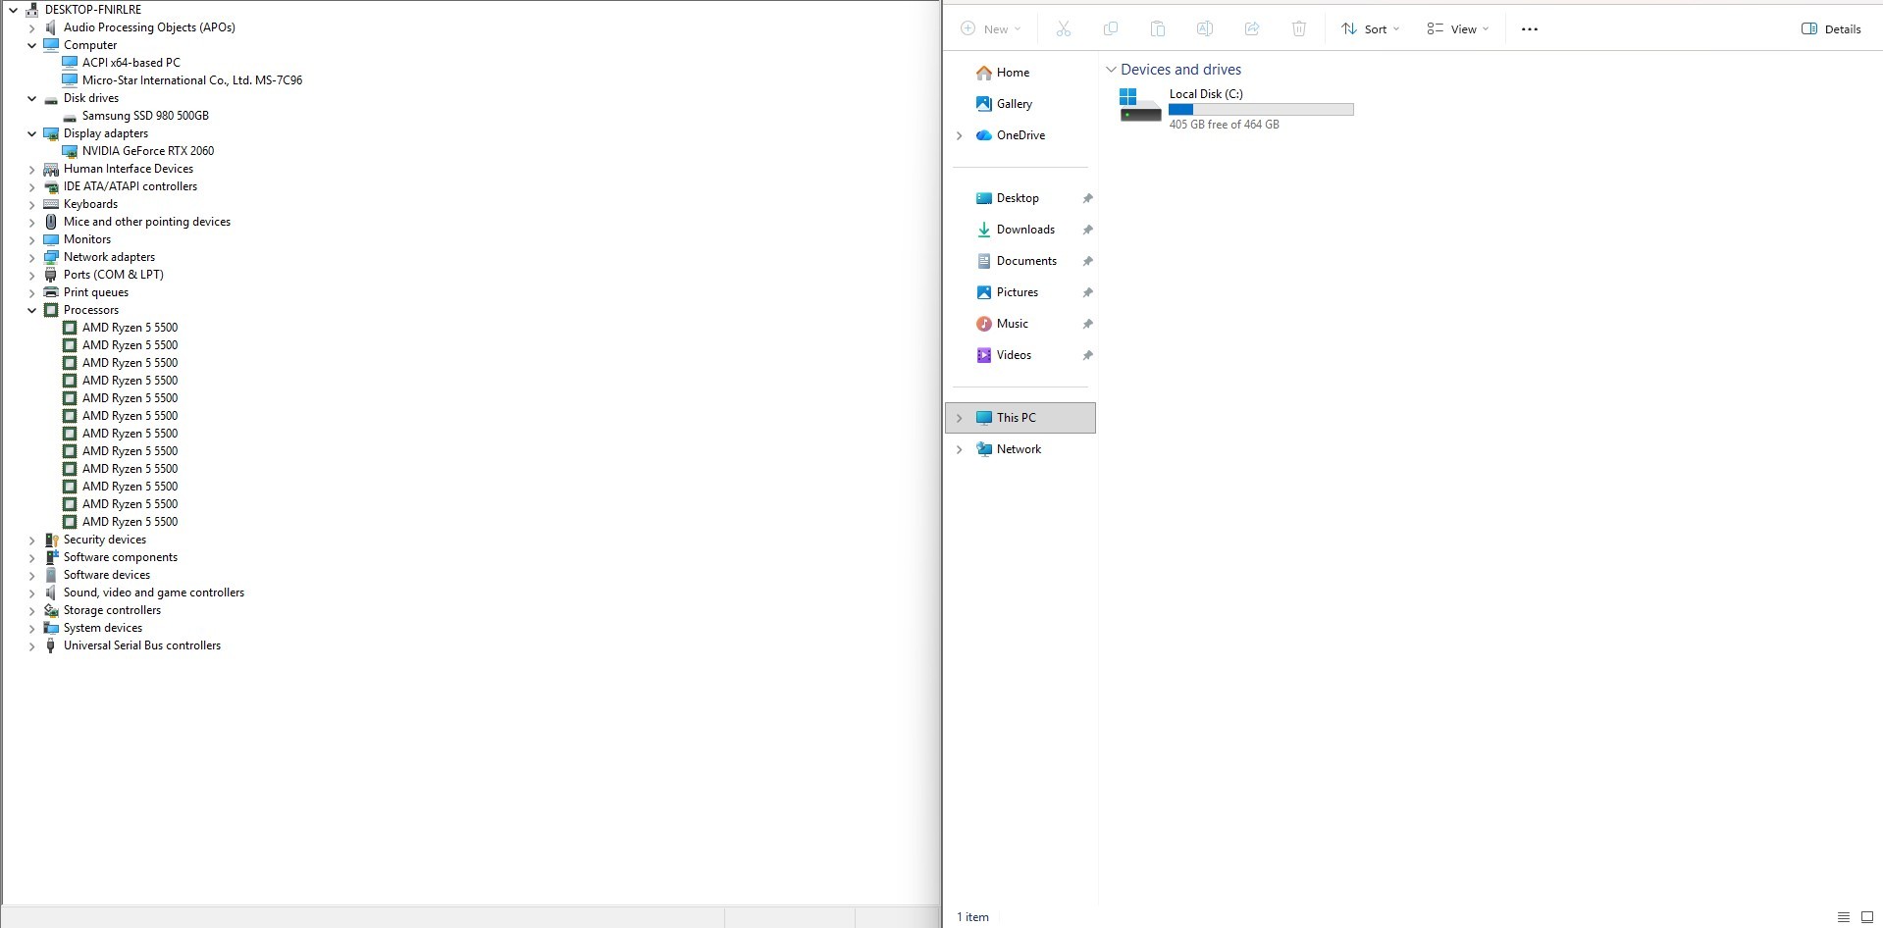This screenshot has height=928, width=1883.
Task: Expand the Network adapters category
Action: (x=32, y=257)
